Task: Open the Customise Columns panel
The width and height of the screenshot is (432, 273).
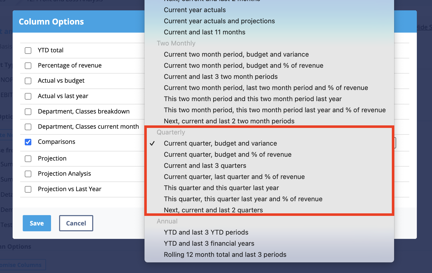Action: tap(21, 265)
